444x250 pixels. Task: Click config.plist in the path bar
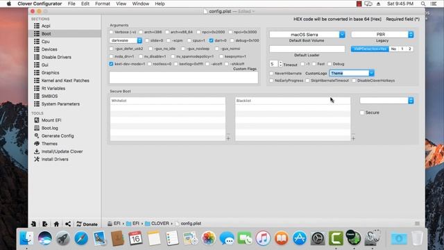pos(188,224)
